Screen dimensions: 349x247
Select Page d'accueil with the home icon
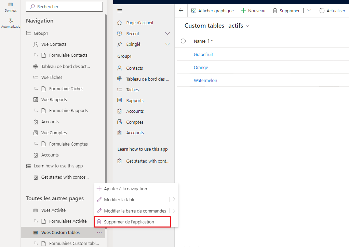click(x=136, y=23)
